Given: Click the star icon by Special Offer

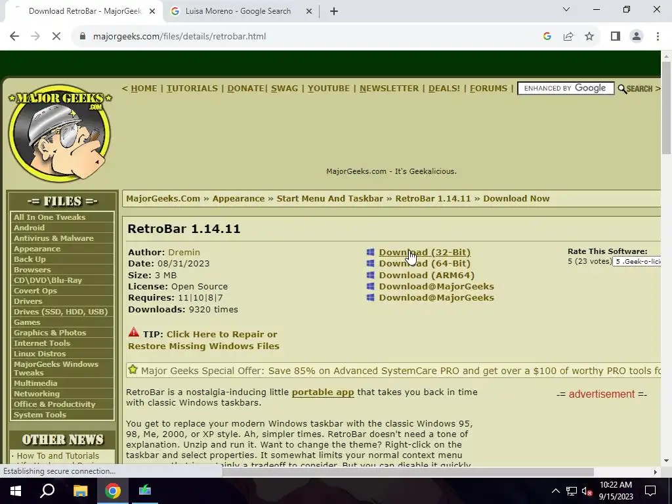Looking at the screenshot, I should click(x=133, y=369).
